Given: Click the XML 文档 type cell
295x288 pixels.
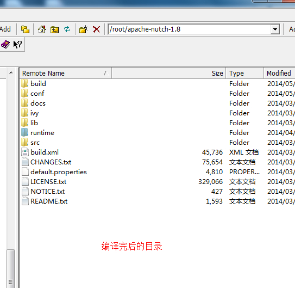Looking at the screenshot, I should (x=244, y=152).
